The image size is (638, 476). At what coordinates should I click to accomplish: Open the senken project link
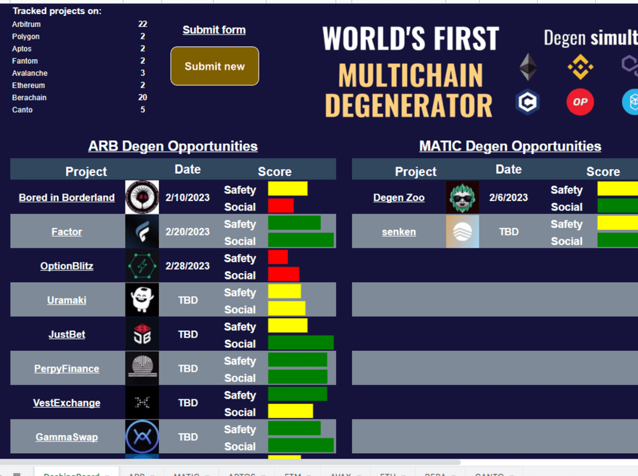(399, 232)
